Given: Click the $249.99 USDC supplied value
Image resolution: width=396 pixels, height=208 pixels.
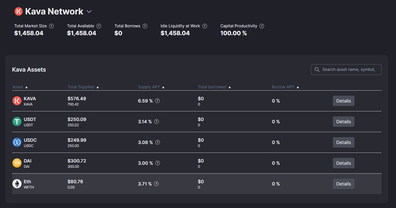Looking at the screenshot, I should tap(77, 140).
